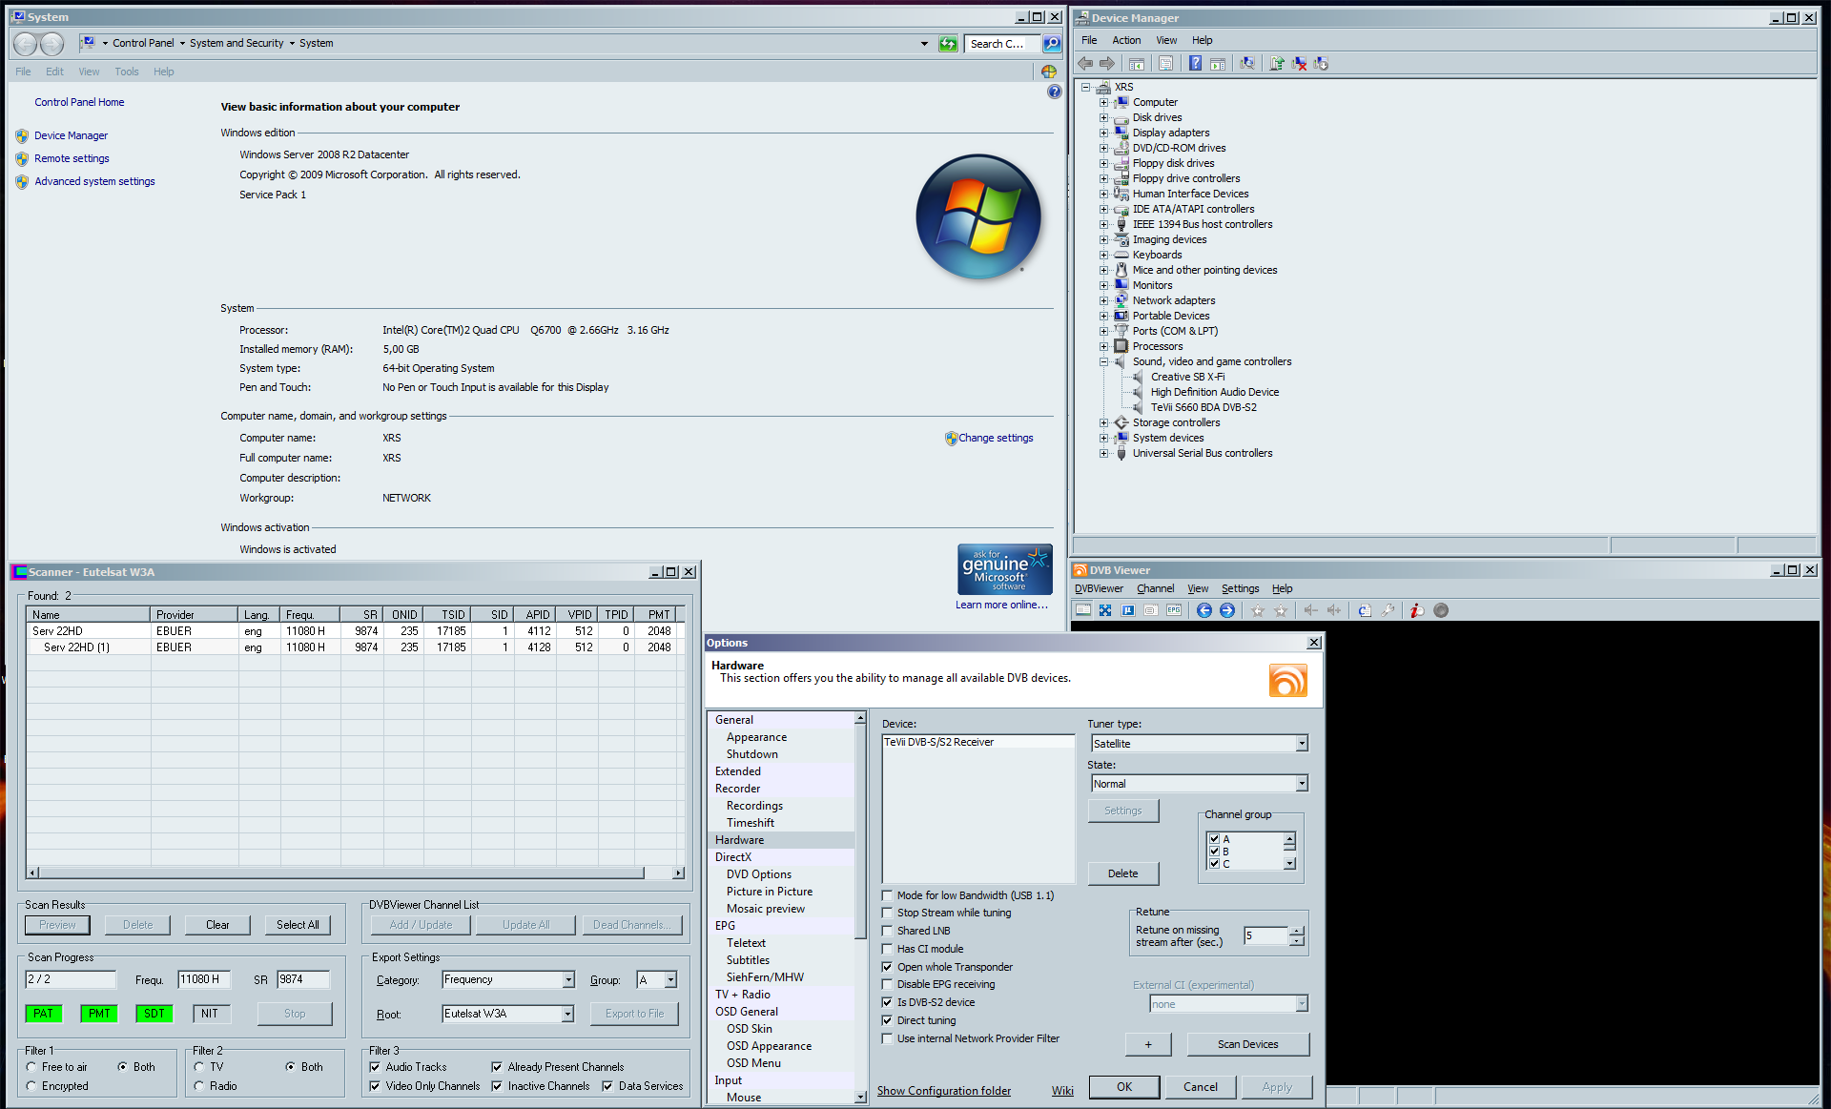Click first favorites star icon in DVB Viewer
The image size is (1831, 1109).
click(1258, 610)
